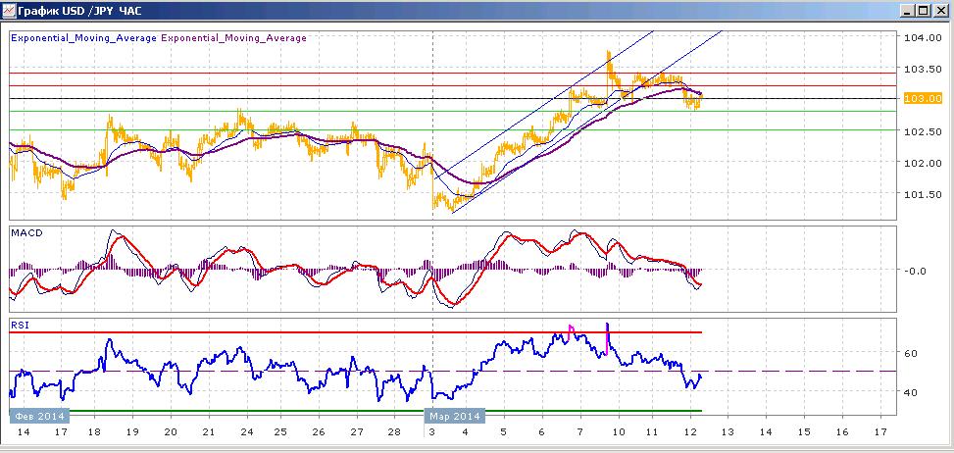
Task: Click date 4 on the time axis
Action: pos(466,431)
